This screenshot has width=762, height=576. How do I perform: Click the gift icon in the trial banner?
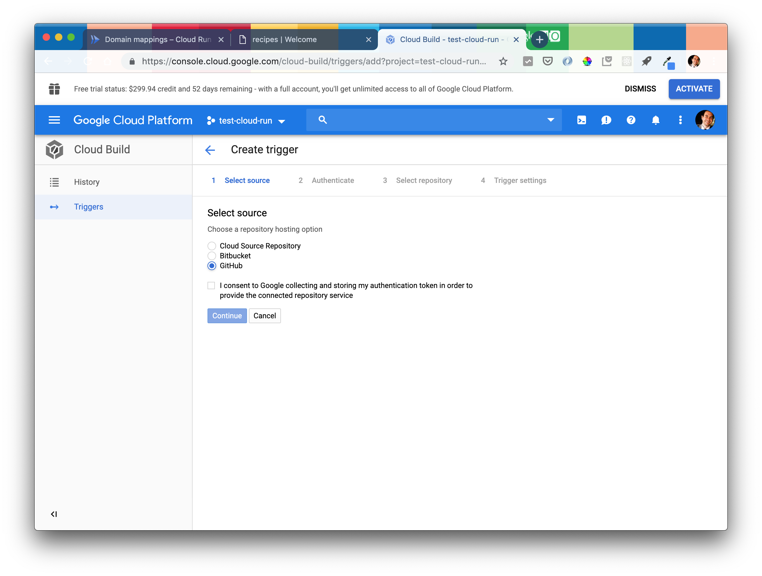[x=54, y=89]
